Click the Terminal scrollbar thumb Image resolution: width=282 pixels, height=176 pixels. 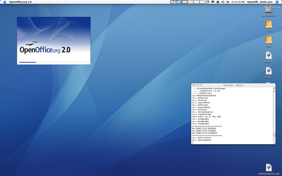point(274,134)
